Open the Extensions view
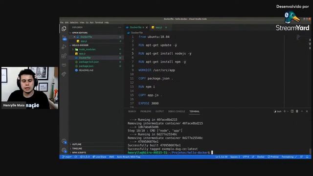Screen dimensions: 313x176 (64, 56)
